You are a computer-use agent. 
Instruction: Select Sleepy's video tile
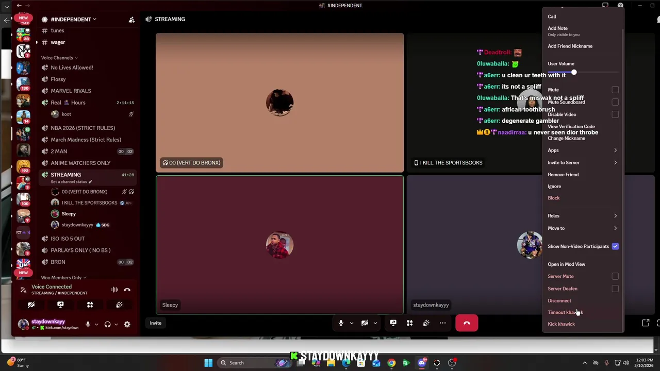pyautogui.click(x=280, y=245)
